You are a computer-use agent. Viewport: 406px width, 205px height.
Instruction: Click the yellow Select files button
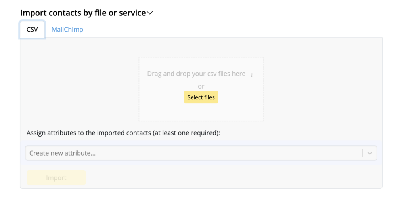coord(201,97)
